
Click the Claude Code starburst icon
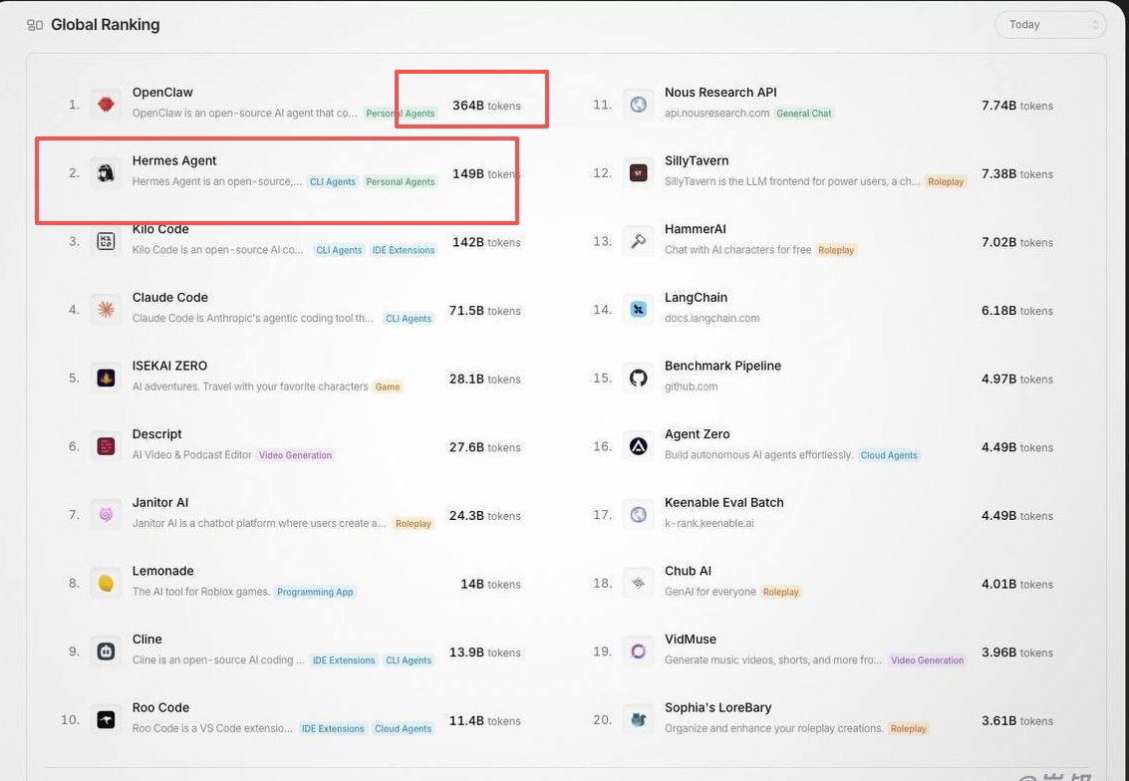[x=106, y=310]
